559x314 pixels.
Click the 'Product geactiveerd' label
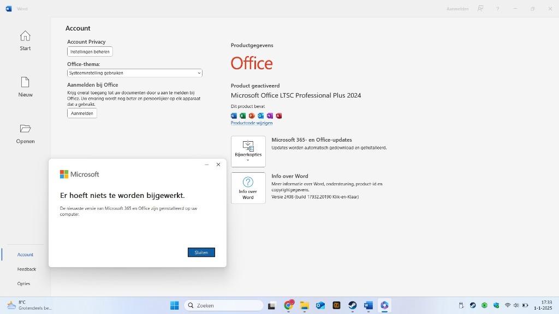click(255, 86)
